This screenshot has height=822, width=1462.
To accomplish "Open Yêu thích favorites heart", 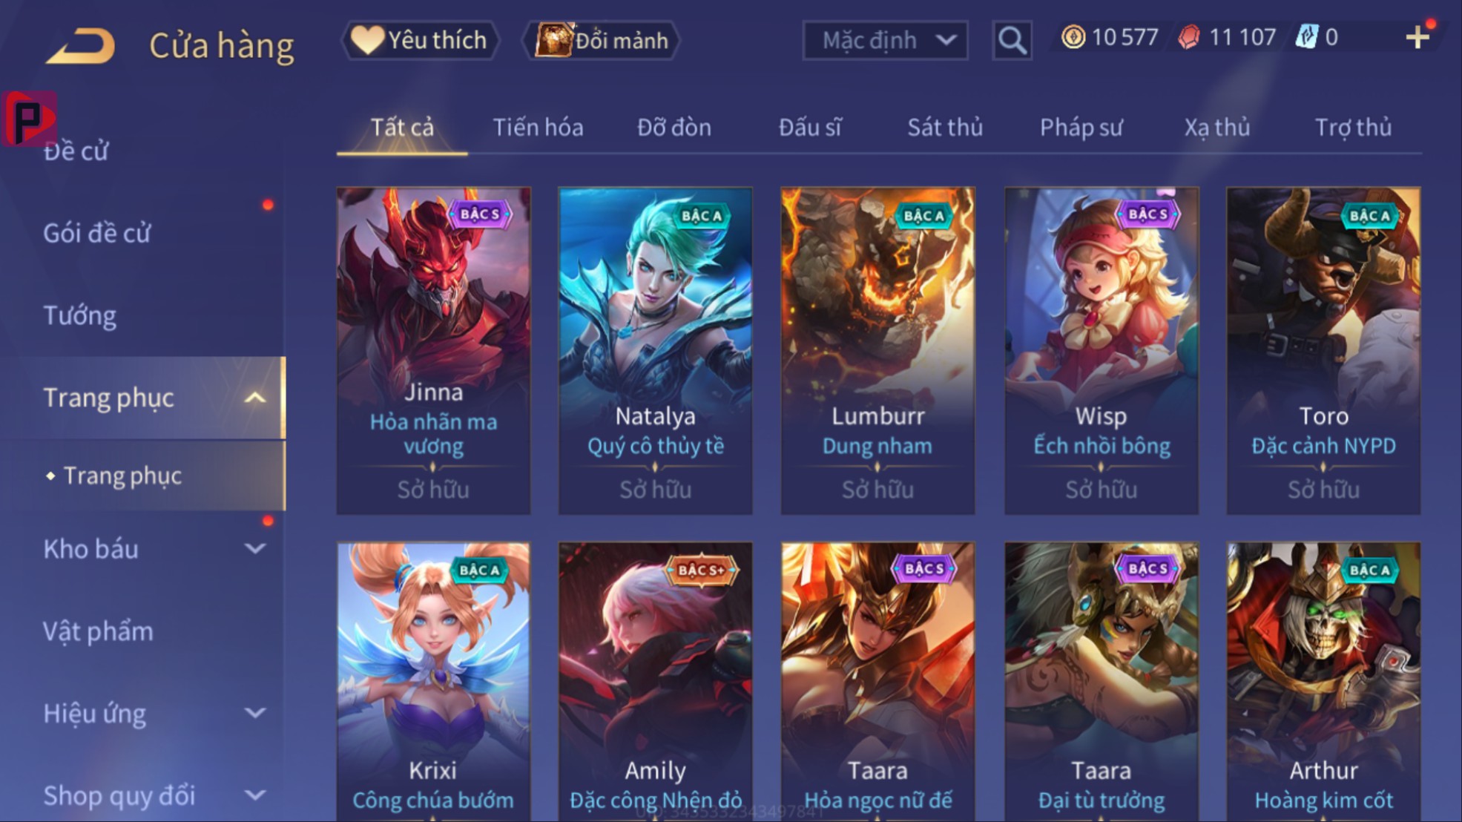I will 419,40.
